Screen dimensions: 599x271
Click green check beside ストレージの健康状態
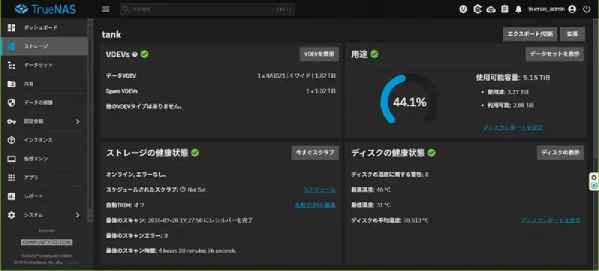tap(195, 153)
